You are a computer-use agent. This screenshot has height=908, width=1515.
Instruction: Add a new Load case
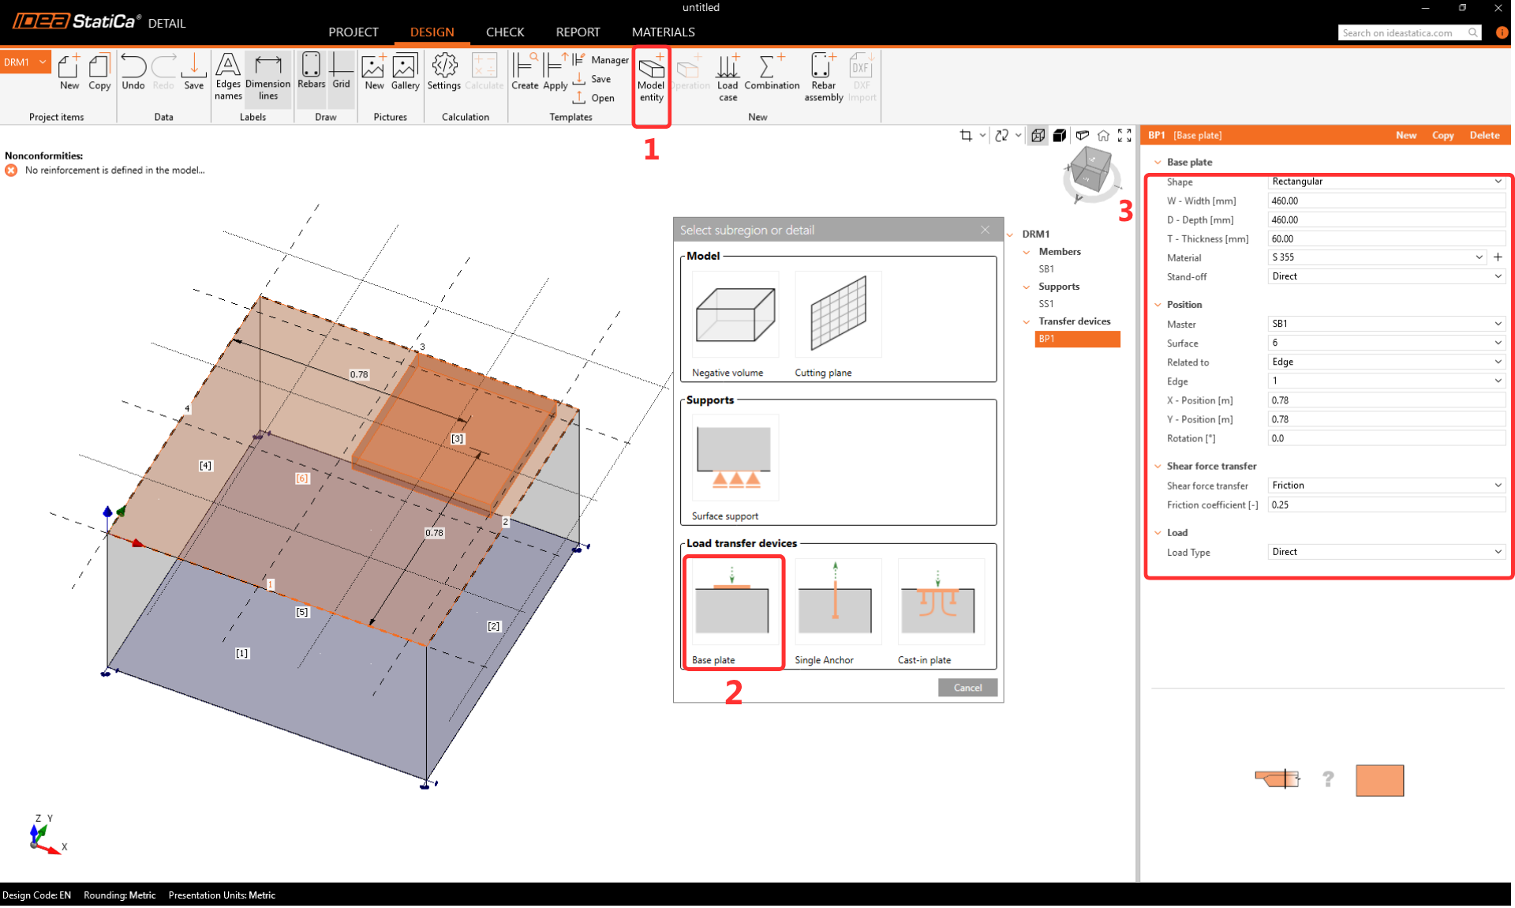tap(728, 77)
